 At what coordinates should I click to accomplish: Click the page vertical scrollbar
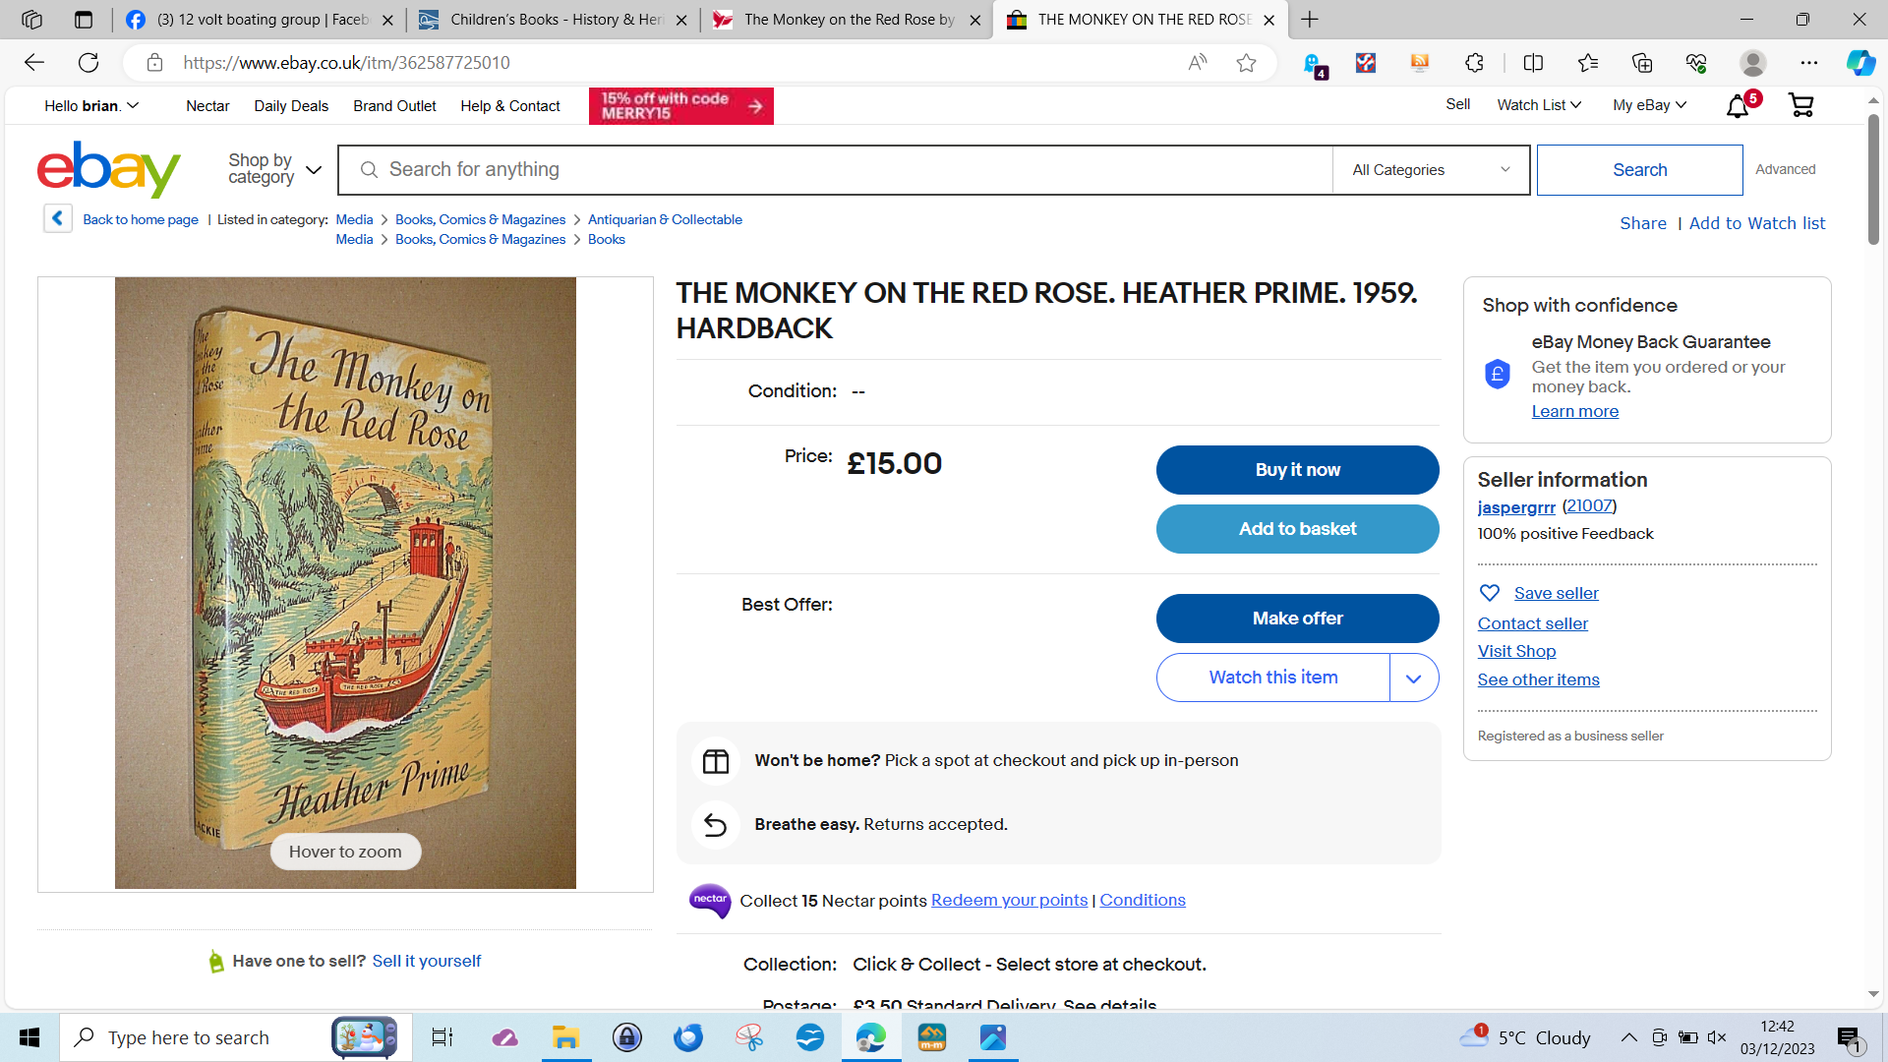1873,178
